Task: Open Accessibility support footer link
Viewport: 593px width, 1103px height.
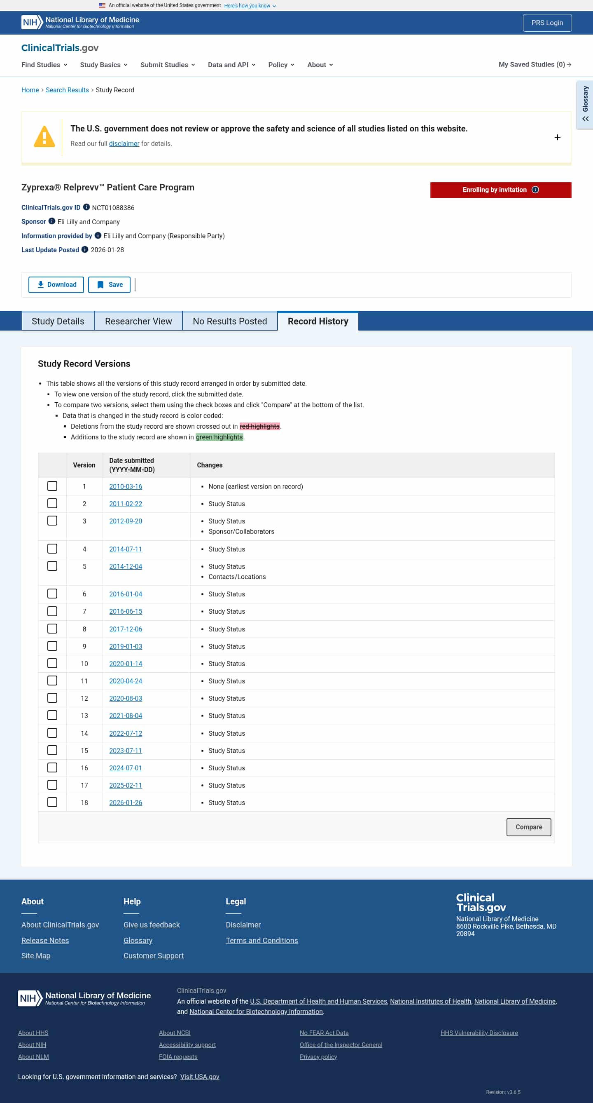Action: coord(187,1045)
